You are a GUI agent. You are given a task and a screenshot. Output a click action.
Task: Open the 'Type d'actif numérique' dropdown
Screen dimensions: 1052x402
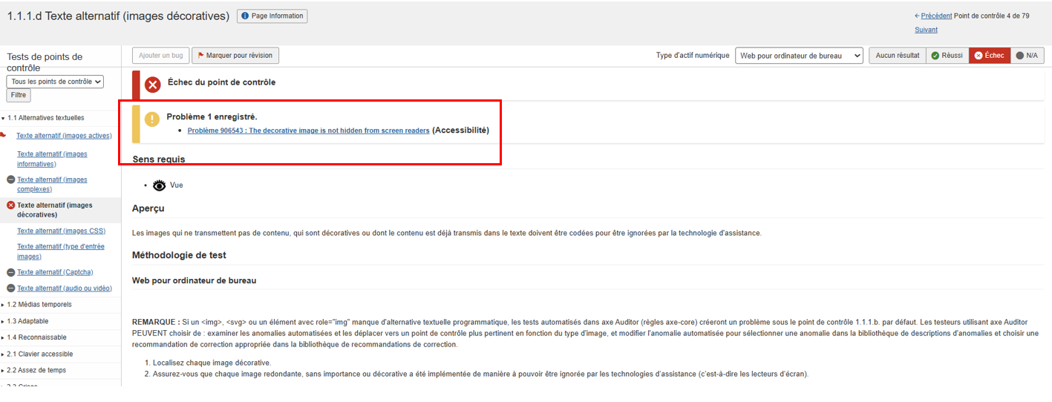tap(799, 56)
